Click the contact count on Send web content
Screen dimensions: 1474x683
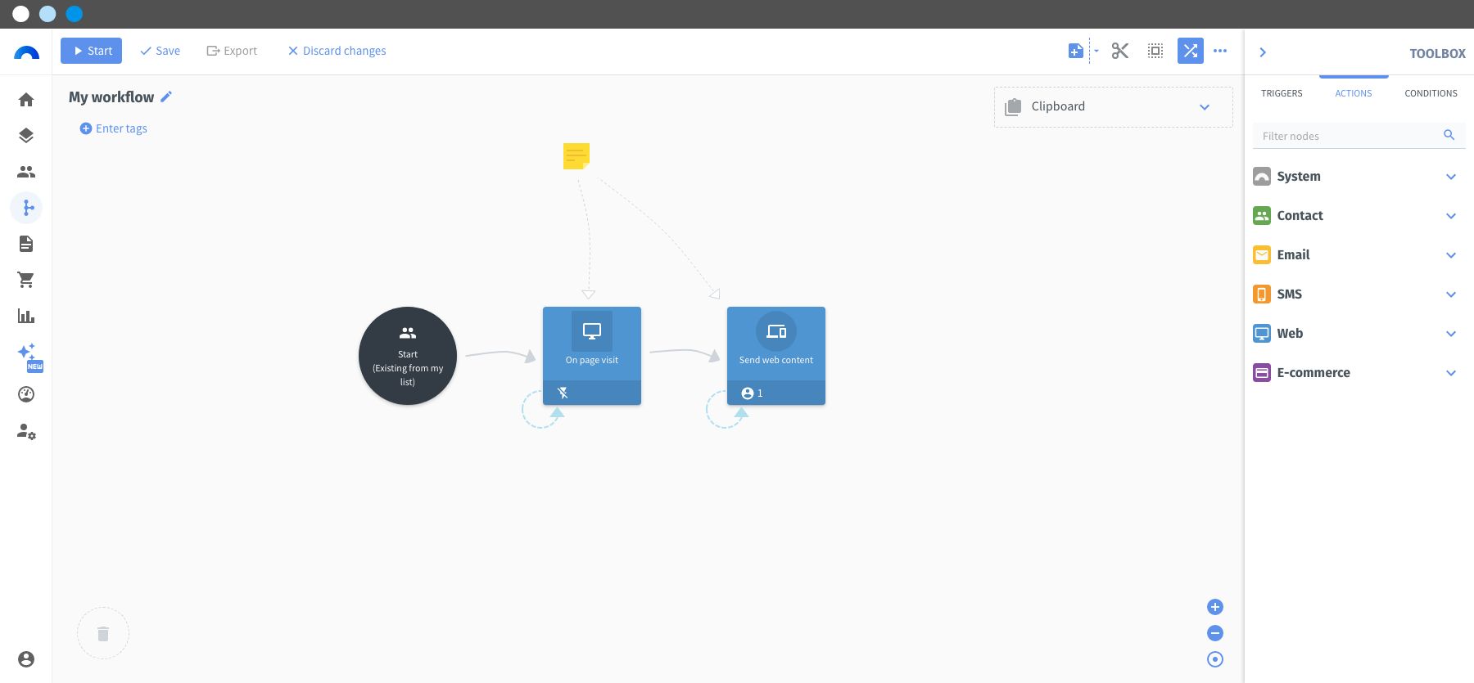click(752, 393)
